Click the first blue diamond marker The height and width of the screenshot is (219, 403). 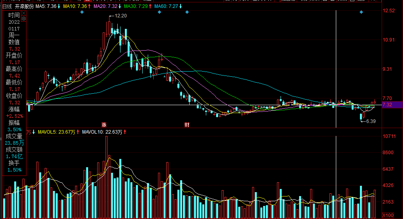82,12
